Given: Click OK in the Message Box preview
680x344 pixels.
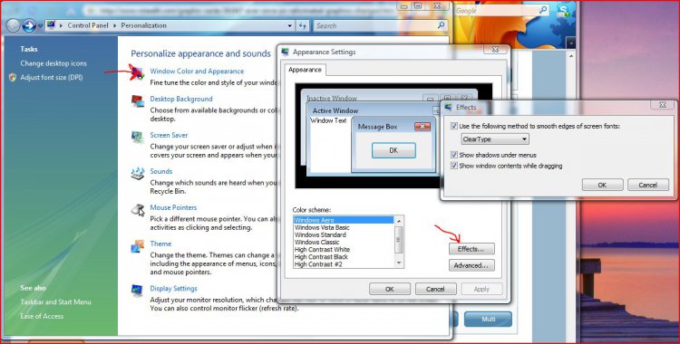Looking at the screenshot, I should [x=393, y=150].
